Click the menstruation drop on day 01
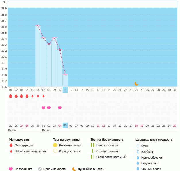Image resolution: width=180 pixels, height=171 pixels. [11, 96]
